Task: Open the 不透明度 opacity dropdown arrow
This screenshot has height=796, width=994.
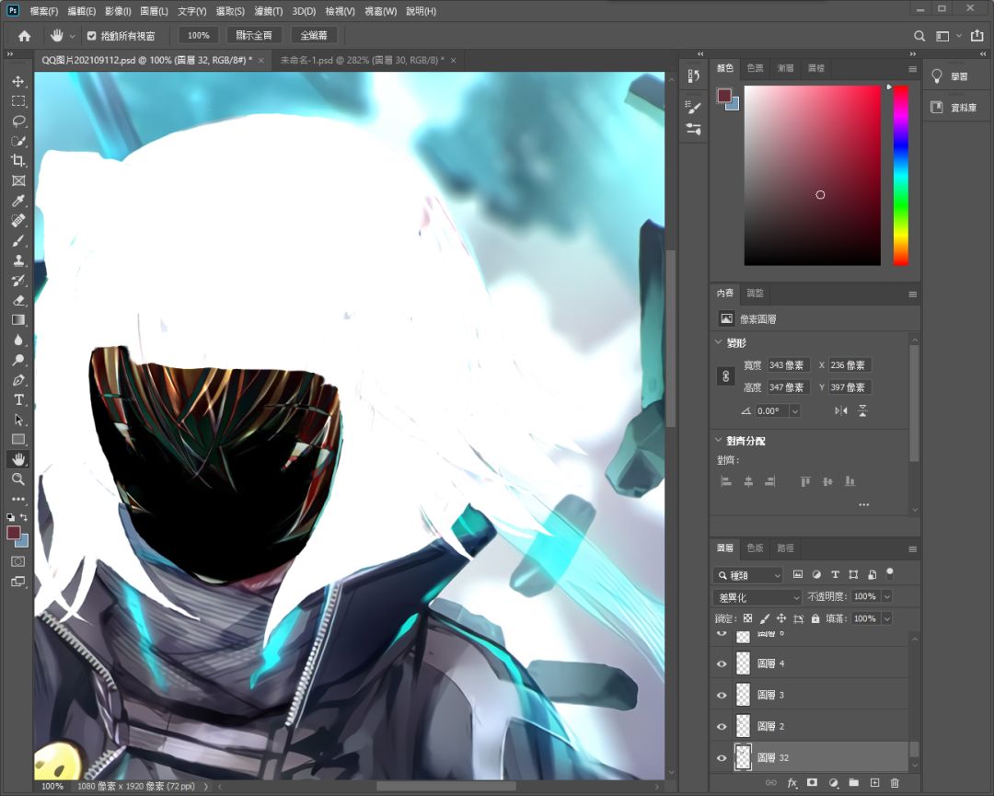Action: (887, 596)
